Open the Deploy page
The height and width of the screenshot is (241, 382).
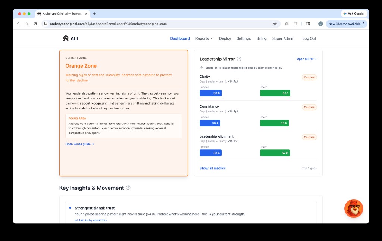[x=225, y=38]
